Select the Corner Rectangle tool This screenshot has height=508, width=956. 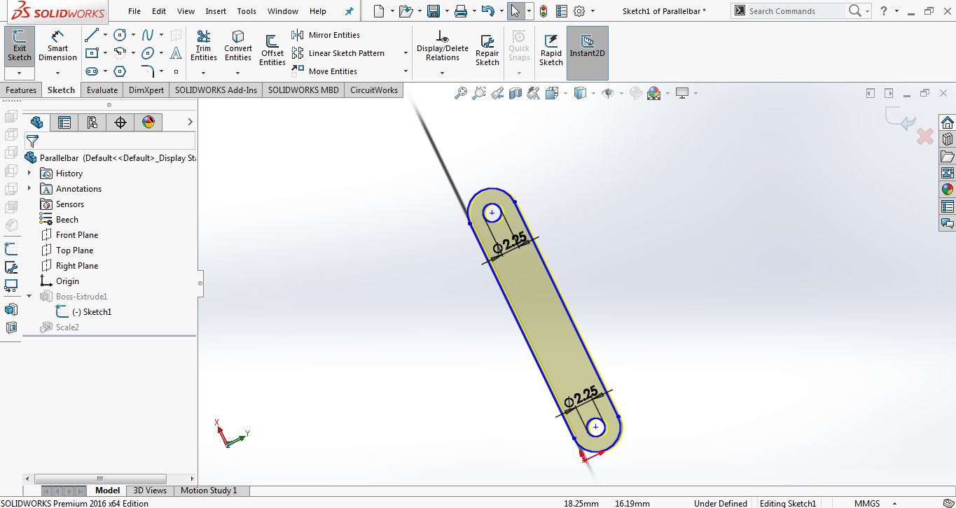[x=91, y=53]
